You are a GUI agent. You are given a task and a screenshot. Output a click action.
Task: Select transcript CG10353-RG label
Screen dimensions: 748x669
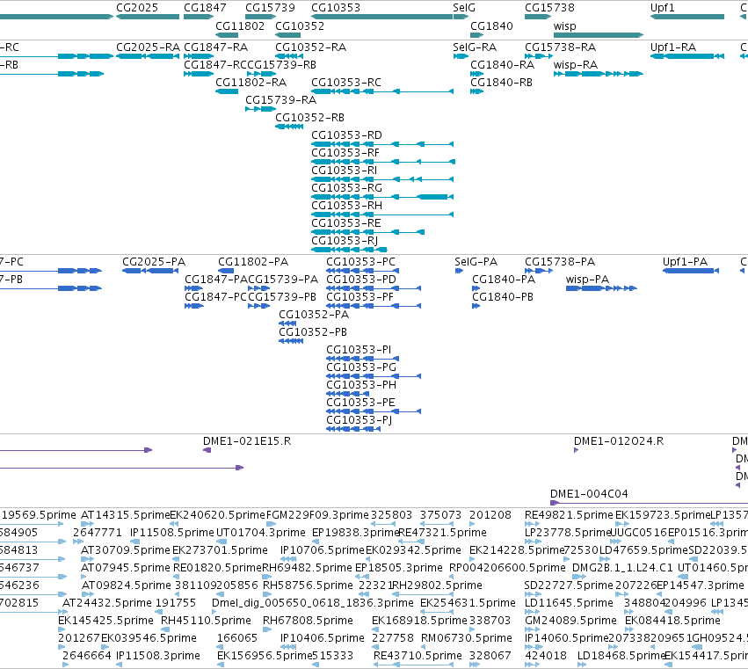347,188
